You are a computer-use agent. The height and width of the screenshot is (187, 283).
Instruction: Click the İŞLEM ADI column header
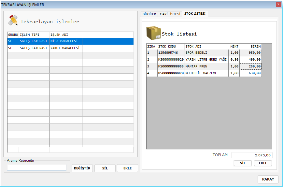65,35
